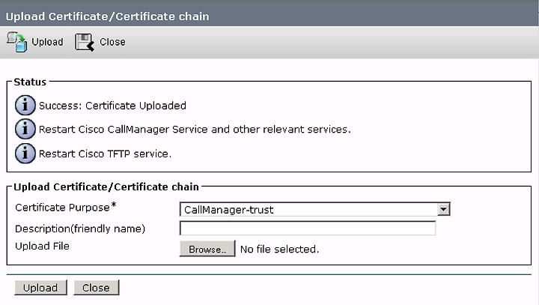Screen dimensions: 539x305
Task: Click the 'Status' section heading
Action: pos(30,82)
